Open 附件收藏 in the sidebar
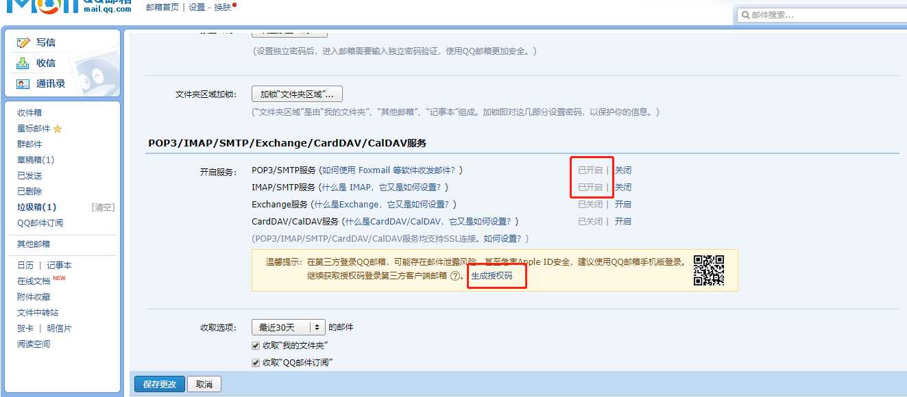907x397 pixels. coord(34,297)
